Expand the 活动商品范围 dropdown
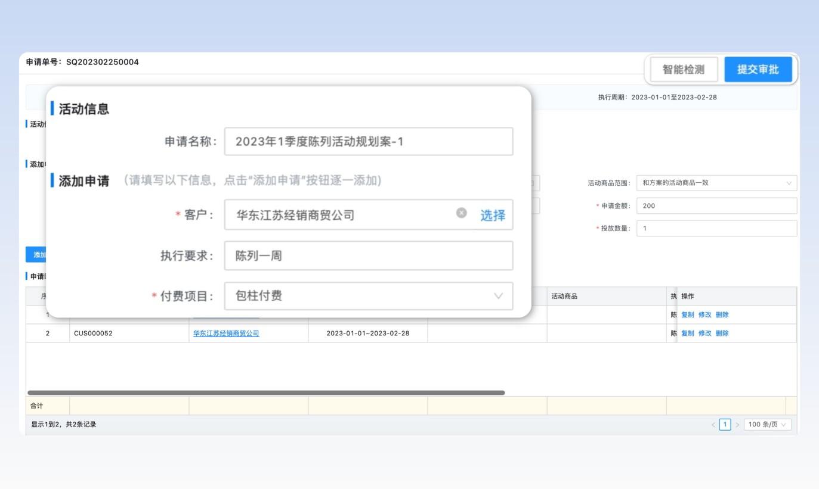The image size is (819, 489). [716, 183]
